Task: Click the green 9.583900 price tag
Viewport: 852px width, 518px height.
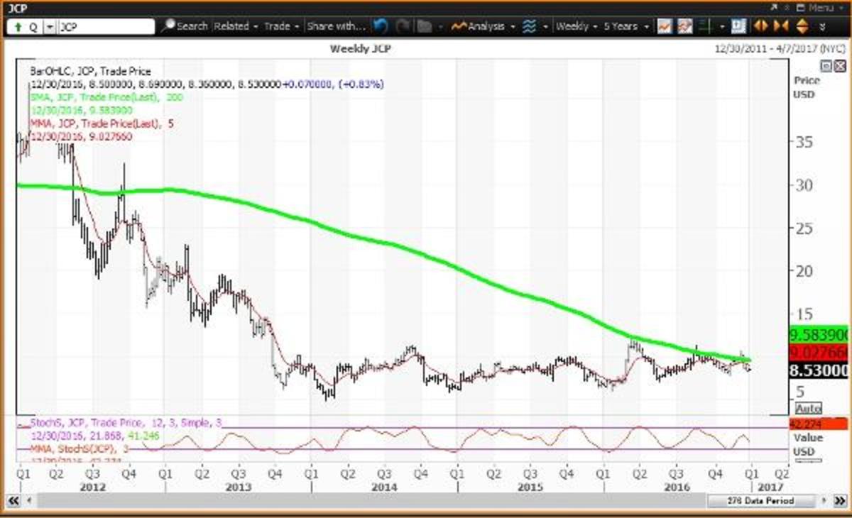Action: click(819, 336)
